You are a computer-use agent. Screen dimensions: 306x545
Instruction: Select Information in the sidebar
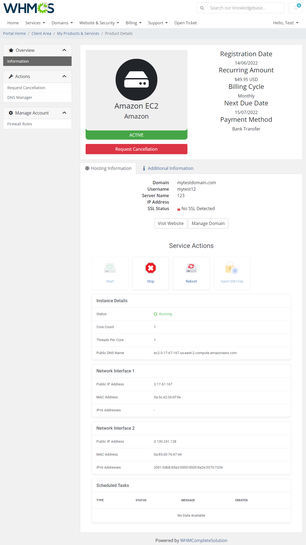coord(37,61)
